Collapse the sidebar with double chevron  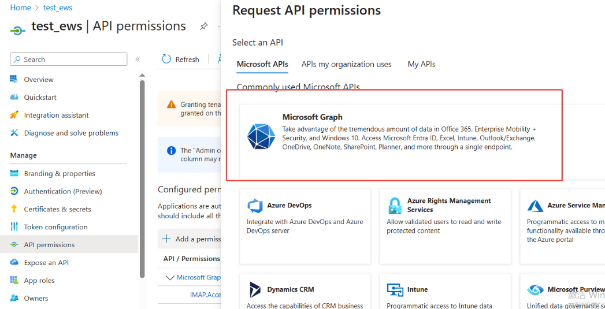(138, 59)
